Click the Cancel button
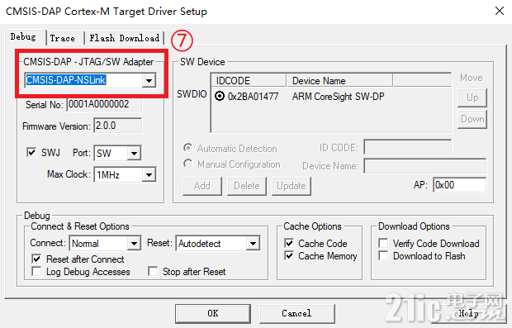The image size is (512, 328). pyautogui.click(x=296, y=314)
